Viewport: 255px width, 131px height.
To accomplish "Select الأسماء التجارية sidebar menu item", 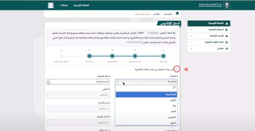I will [209, 36].
